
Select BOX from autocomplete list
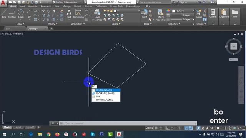click(106, 97)
